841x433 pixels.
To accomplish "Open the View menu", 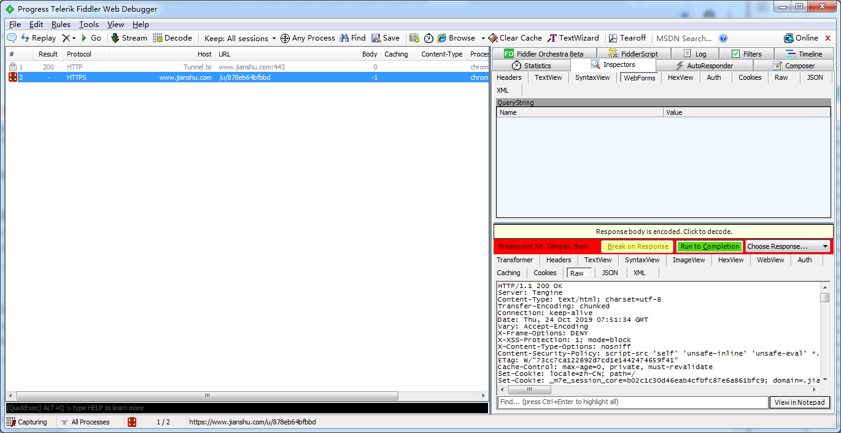I will pyautogui.click(x=115, y=25).
